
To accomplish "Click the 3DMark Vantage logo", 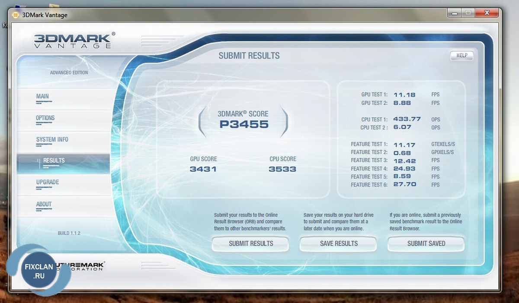I will (x=74, y=40).
